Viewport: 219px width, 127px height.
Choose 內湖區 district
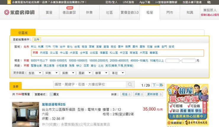[44, 53]
